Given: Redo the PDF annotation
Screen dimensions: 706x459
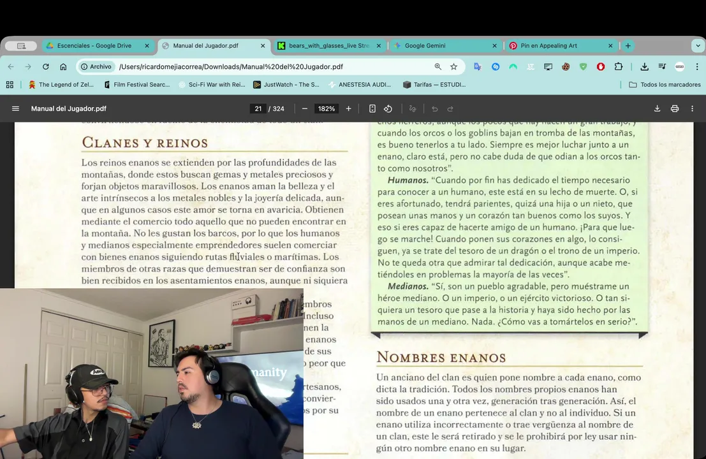Looking at the screenshot, I should (450, 108).
